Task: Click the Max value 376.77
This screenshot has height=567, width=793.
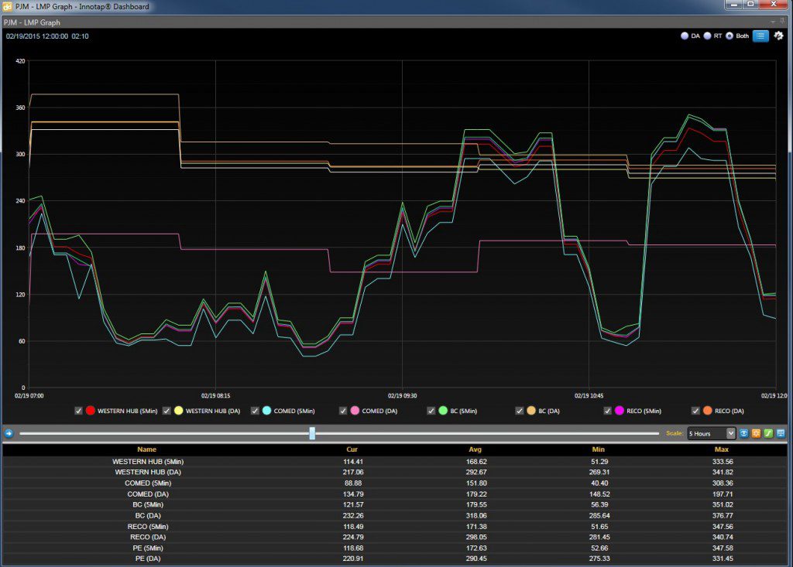Action: point(723,515)
